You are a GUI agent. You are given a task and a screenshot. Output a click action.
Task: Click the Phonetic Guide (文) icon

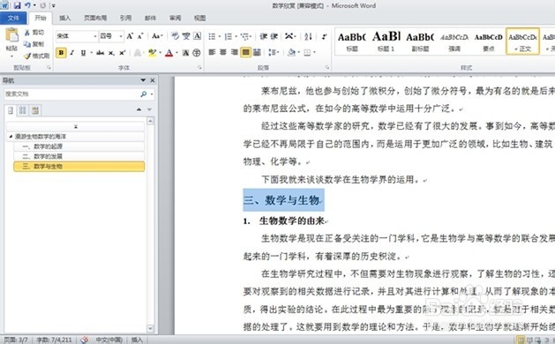186,36
